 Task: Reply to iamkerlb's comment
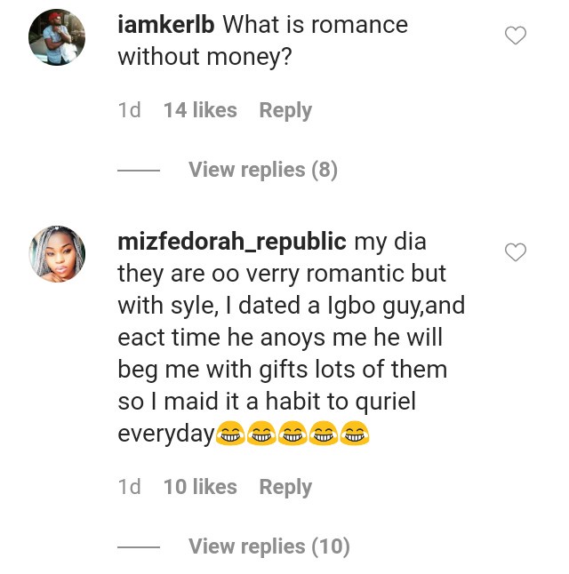[x=285, y=110]
